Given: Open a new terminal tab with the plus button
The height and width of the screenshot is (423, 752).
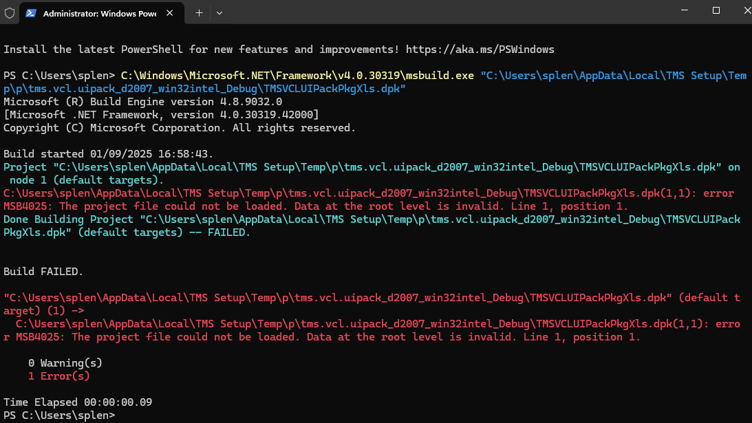Looking at the screenshot, I should pos(198,12).
